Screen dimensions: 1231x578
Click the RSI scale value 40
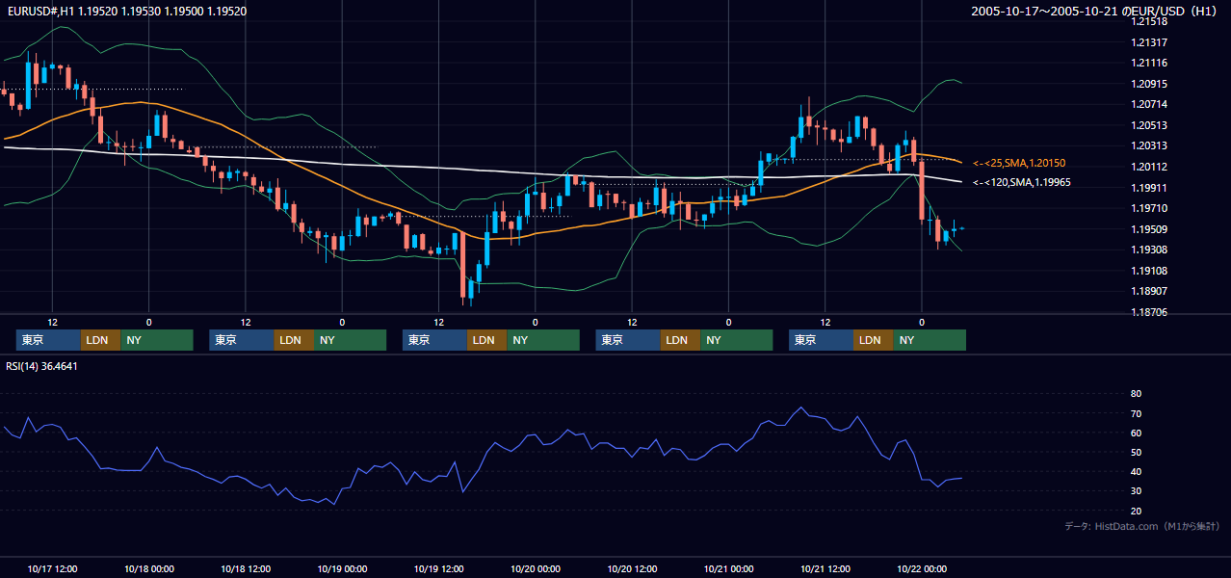[1136, 471]
